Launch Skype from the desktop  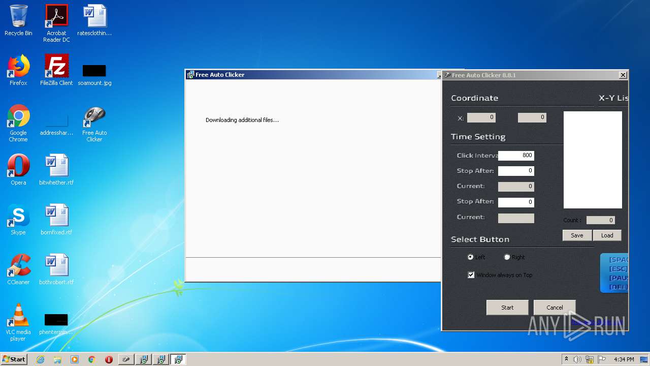pyautogui.click(x=18, y=220)
